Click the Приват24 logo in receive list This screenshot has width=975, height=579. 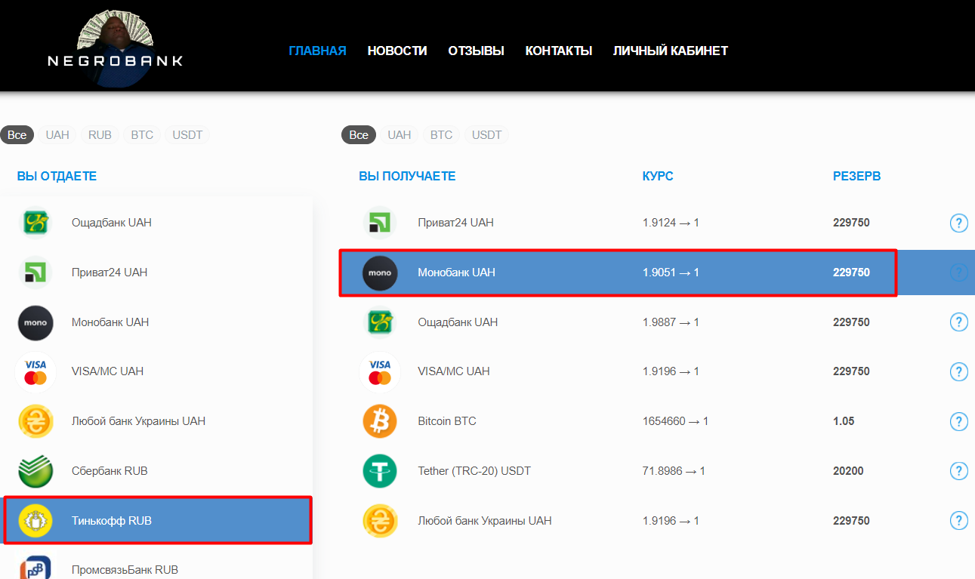tap(380, 223)
